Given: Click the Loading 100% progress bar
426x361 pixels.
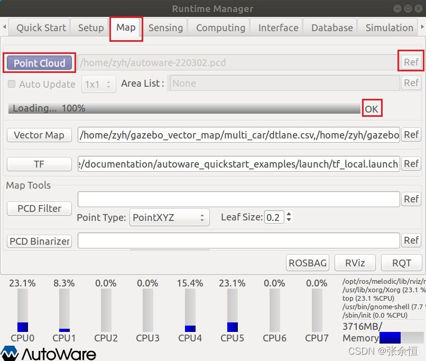Looking at the screenshot, I should click(x=184, y=108).
